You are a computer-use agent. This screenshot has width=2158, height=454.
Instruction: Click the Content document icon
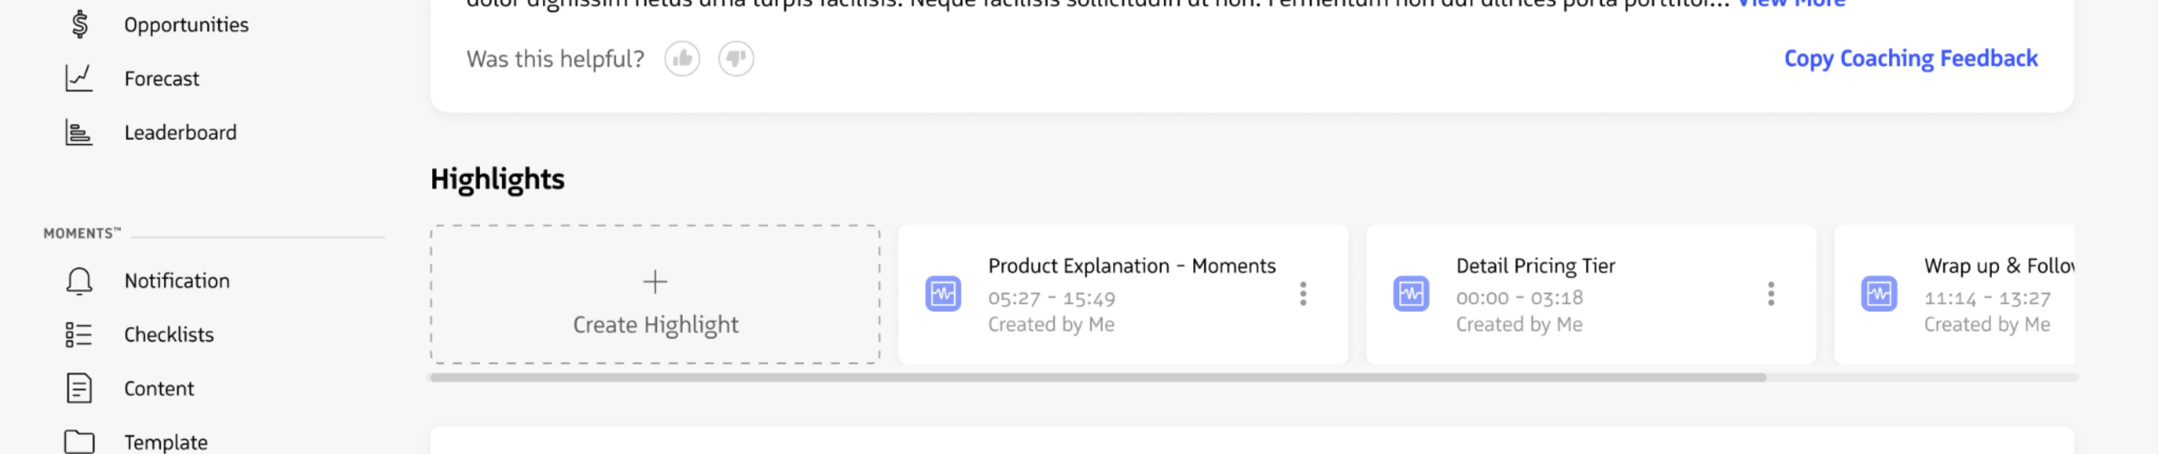click(x=79, y=388)
